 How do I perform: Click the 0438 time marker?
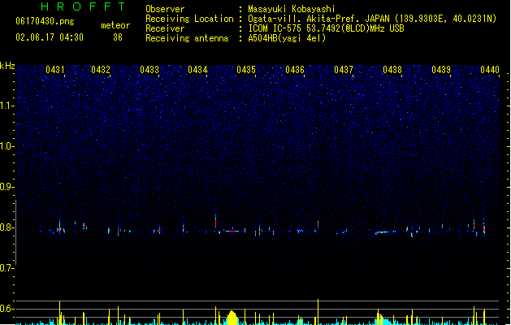point(392,70)
